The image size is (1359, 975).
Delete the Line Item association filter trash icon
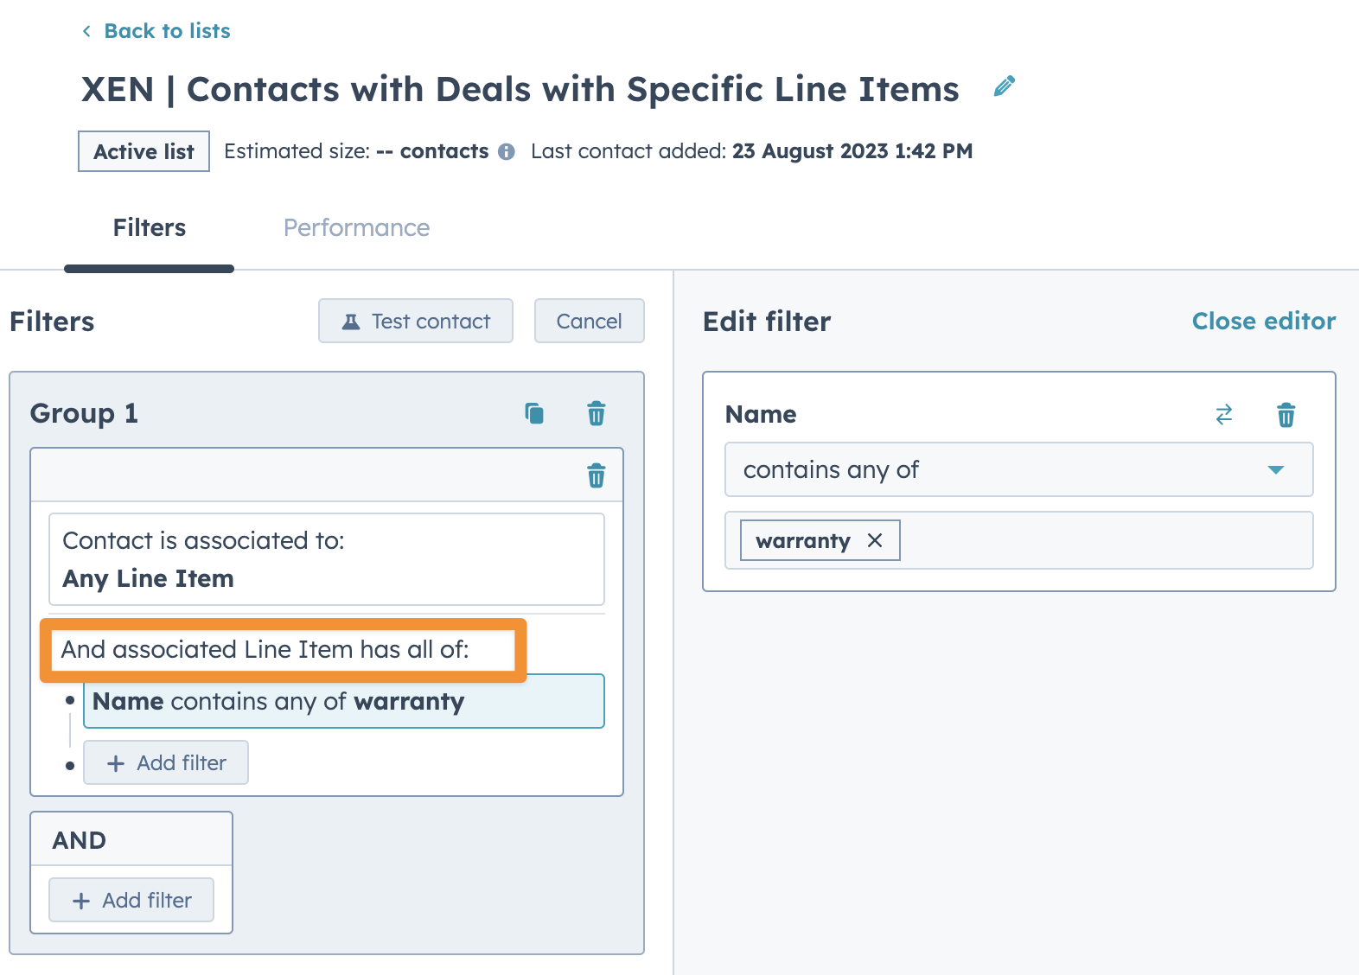[x=596, y=475]
